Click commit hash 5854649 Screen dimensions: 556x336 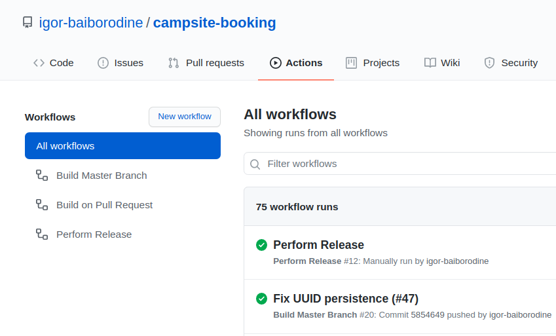(x=428, y=314)
